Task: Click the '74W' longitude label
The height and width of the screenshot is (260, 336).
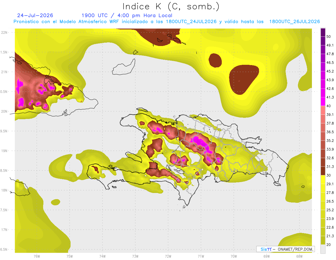Action: point(102,256)
